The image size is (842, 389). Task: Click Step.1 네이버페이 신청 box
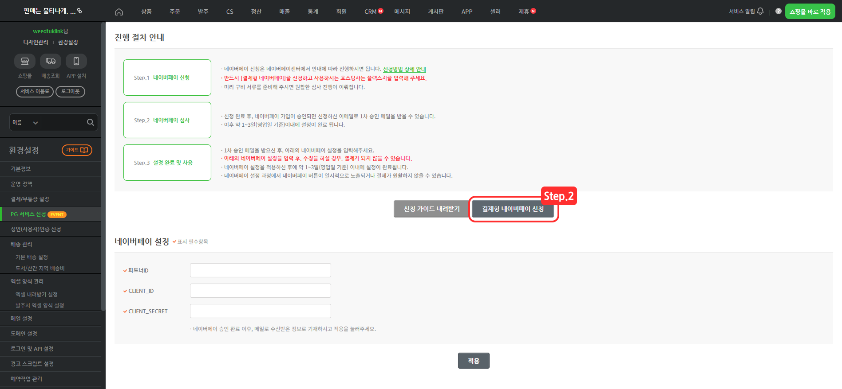click(167, 78)
